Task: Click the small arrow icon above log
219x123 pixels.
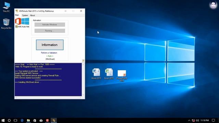Action: [83, 60]
